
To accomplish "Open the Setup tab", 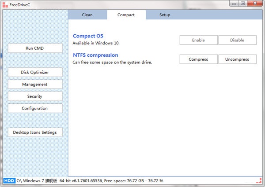I will tap(165, 15).
